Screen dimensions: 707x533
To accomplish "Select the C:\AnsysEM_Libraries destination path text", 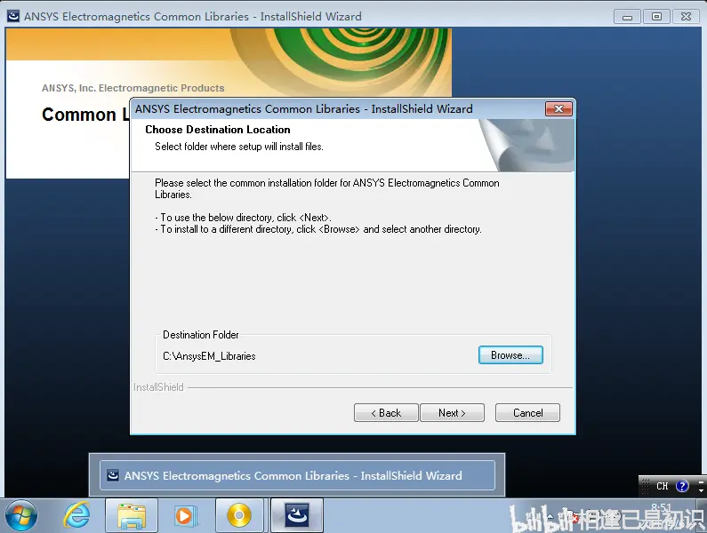I will tap(209, 356).
